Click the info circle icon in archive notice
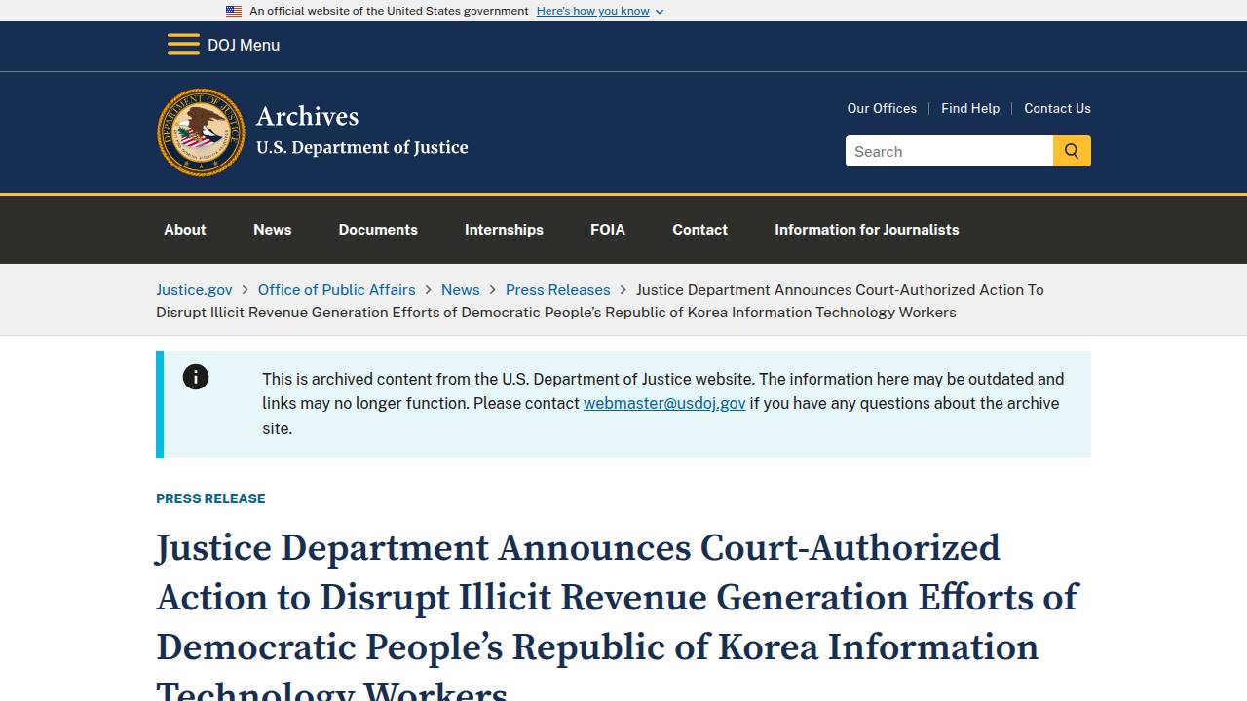This screenshot has height=701, width=1247. click(196, 377)
